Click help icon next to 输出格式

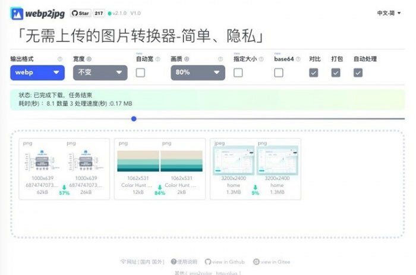60,60
